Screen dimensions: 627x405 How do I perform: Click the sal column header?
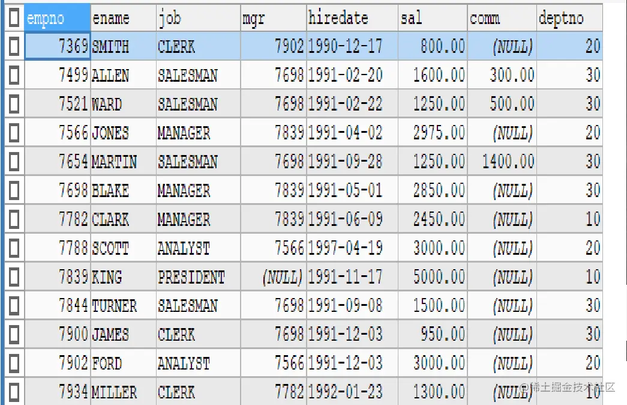pos(433,17)
